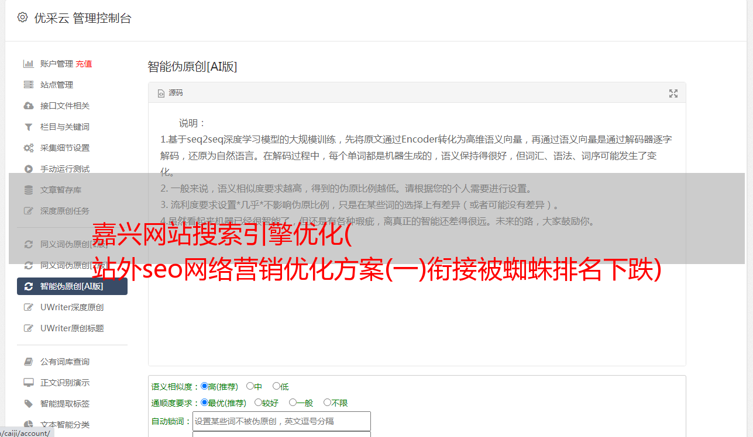Click the bar chart icon for 账户管理
This screenshot has height=437, width=753.
[x=28, y=64]
